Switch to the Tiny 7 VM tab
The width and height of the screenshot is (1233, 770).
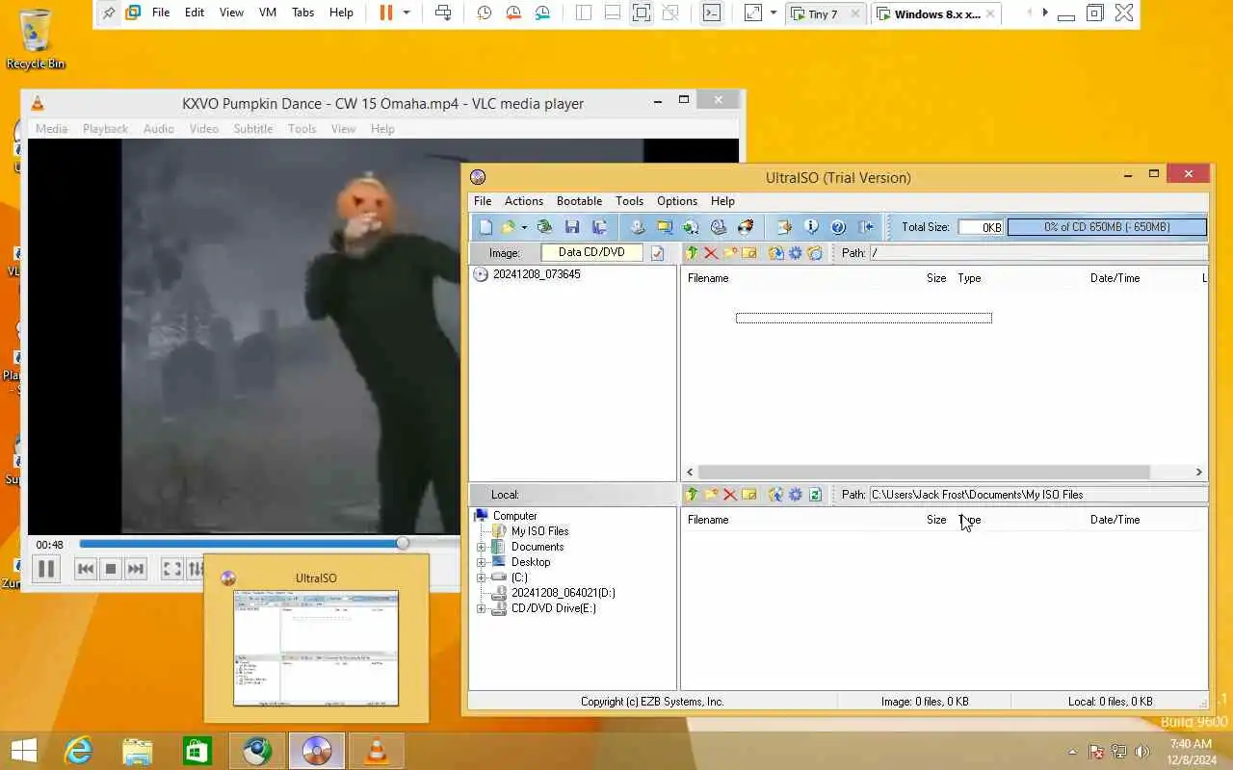(823, 13)
